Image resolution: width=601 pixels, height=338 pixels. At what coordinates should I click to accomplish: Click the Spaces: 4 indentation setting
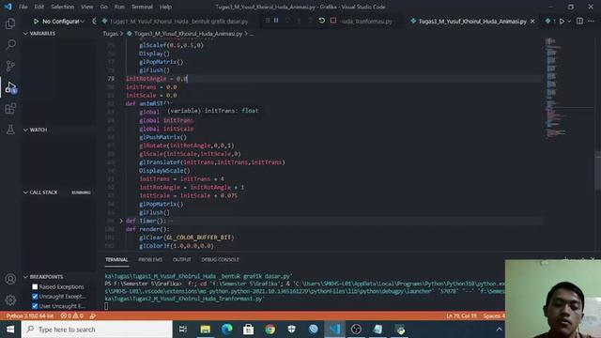[494, 315]
